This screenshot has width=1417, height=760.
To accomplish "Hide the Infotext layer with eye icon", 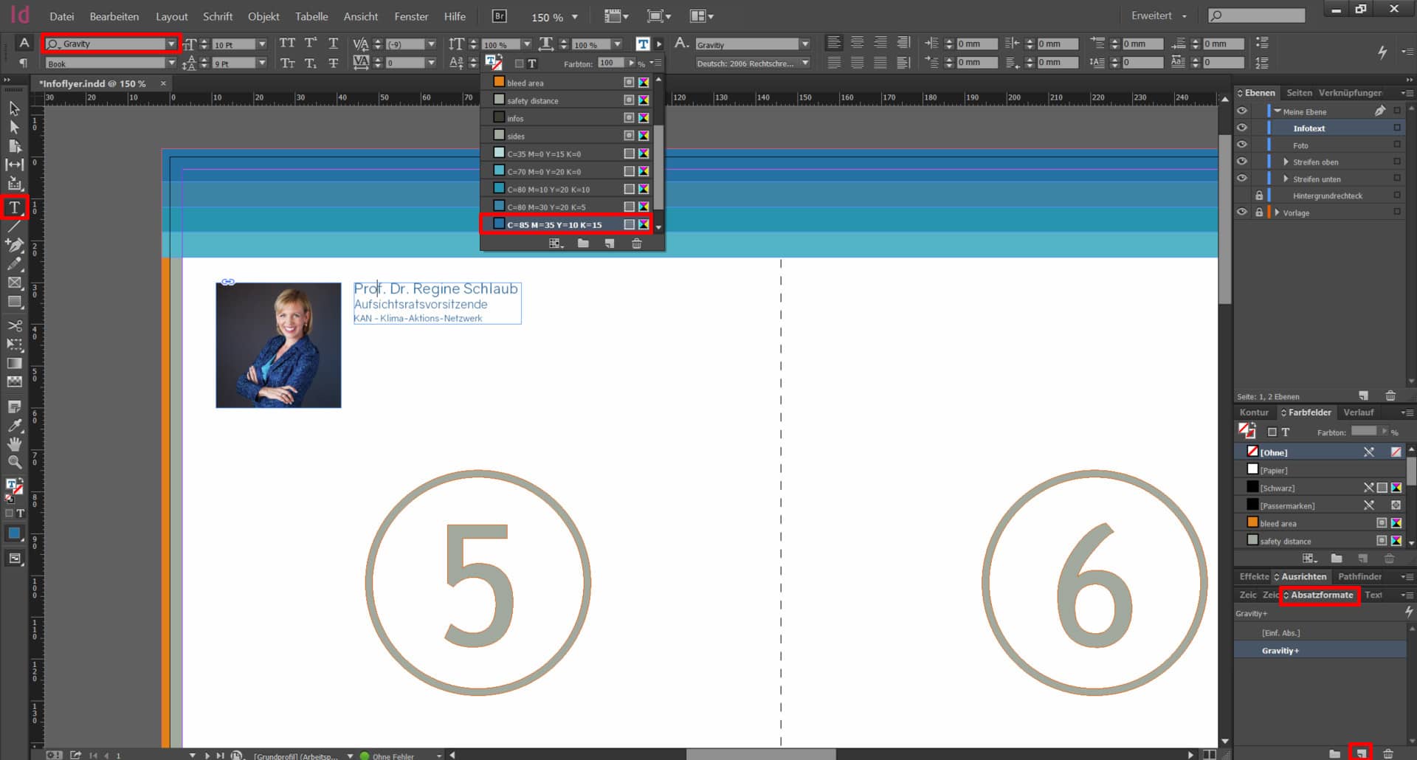I will coord(1242,128).
